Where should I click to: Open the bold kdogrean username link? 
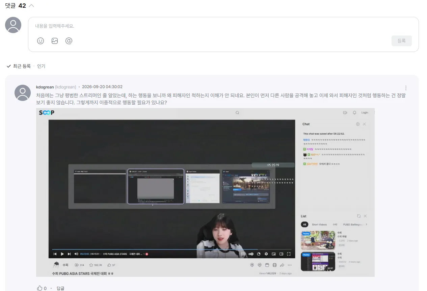point(45,87)
